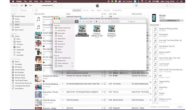Open Creative Cloud Files in Finder sidebar
This screenshot has width=195, height=110.
coord(63,28)
